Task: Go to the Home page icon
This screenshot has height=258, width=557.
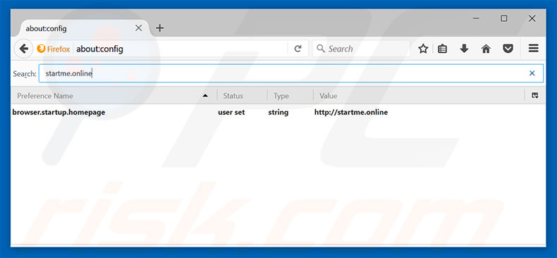Action: [x=486, y=49]
